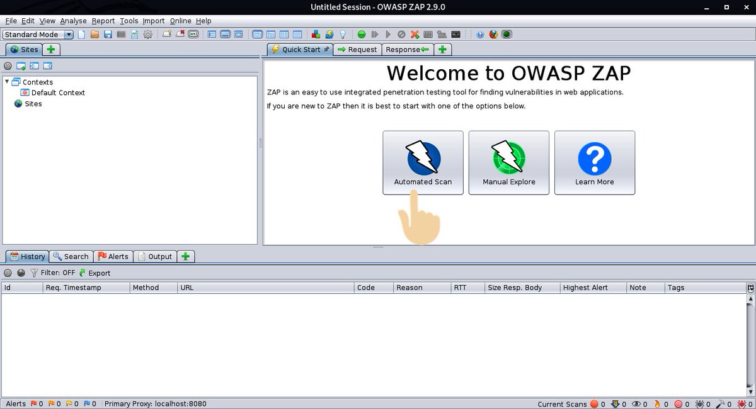Click the Expand Full layout icon

[239, 35]
